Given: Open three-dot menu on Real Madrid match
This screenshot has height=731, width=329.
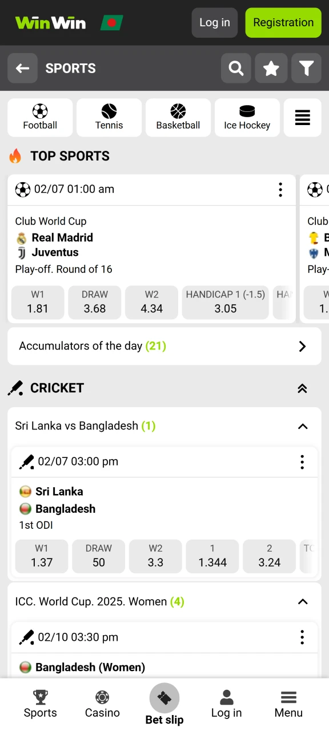Looking at the screenshot, I should tap(280, 190).
